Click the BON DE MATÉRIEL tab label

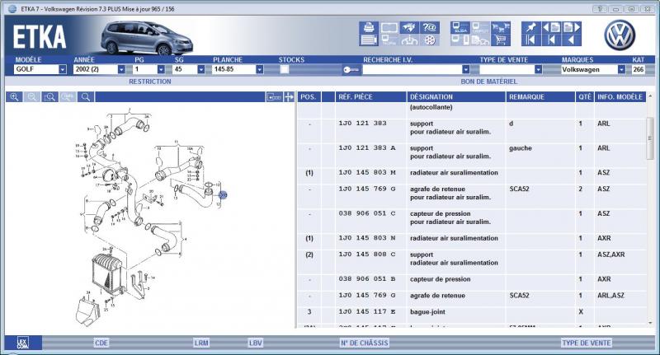tap(488, 82)
